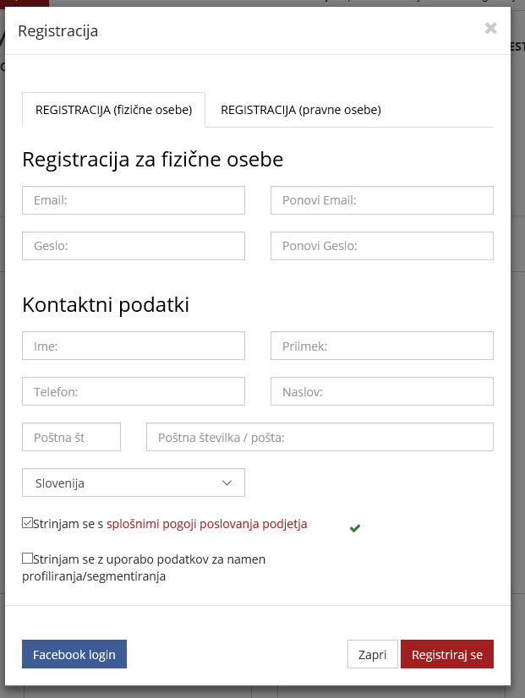Close the Registracija dialog with X icon
Screen dimensions: 525x698
click(x=490, y=28)
